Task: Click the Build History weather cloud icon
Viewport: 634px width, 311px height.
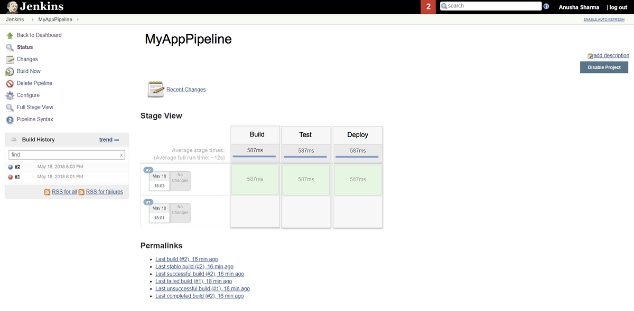Action: pyautogui.click(x=14, y=140)
